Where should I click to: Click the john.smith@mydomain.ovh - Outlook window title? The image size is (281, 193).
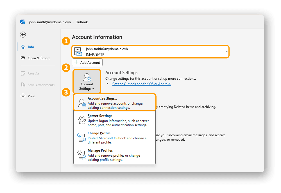[x=58, y=22]
